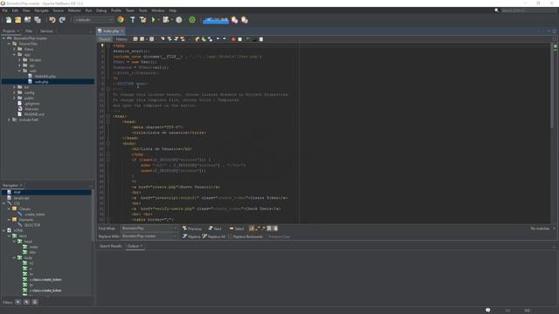The image size is (559, 314).
Task: Close the Output tab
Action: [141, 246]
